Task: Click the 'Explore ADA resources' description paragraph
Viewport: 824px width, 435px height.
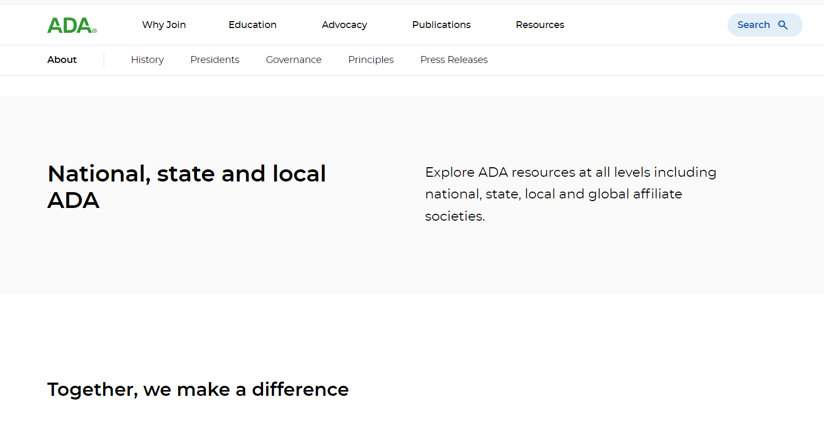Action: [x=571, y=194]
